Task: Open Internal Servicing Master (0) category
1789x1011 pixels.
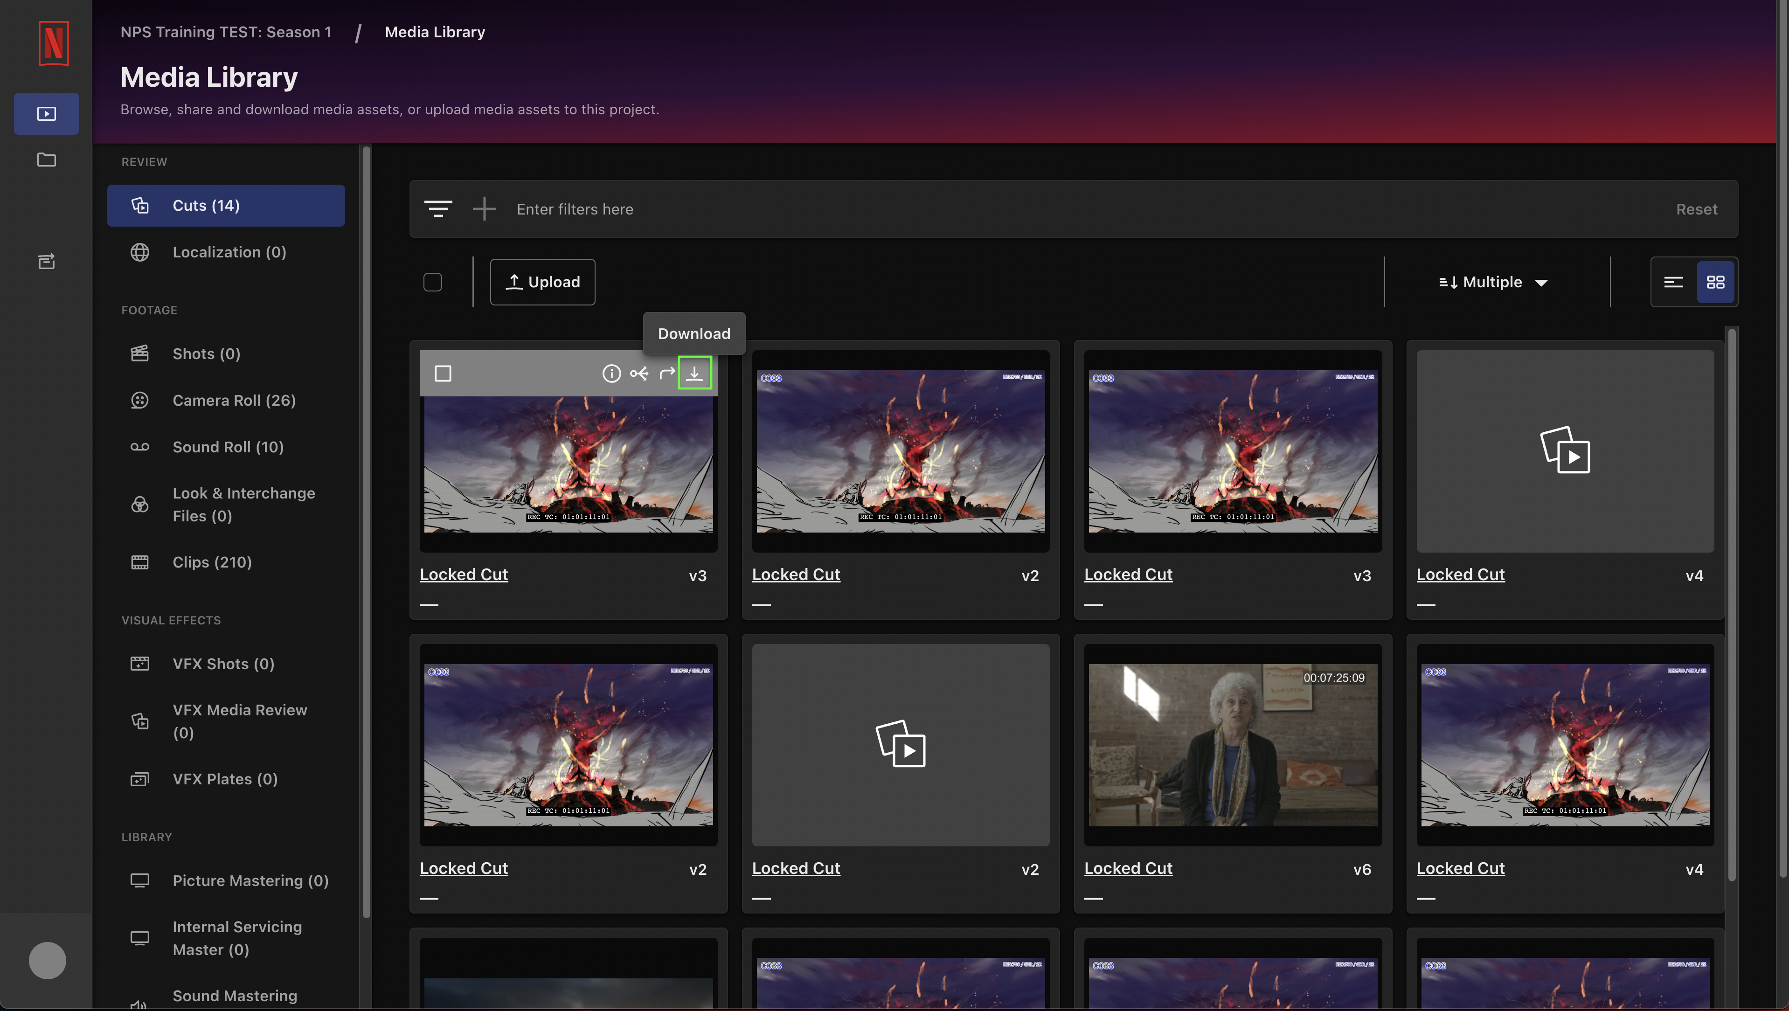Action: [226, 938]
